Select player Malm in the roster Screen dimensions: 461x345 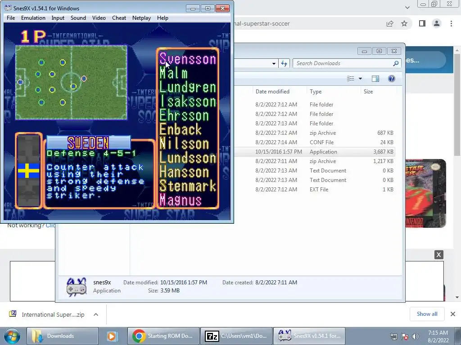pos(173,73)
